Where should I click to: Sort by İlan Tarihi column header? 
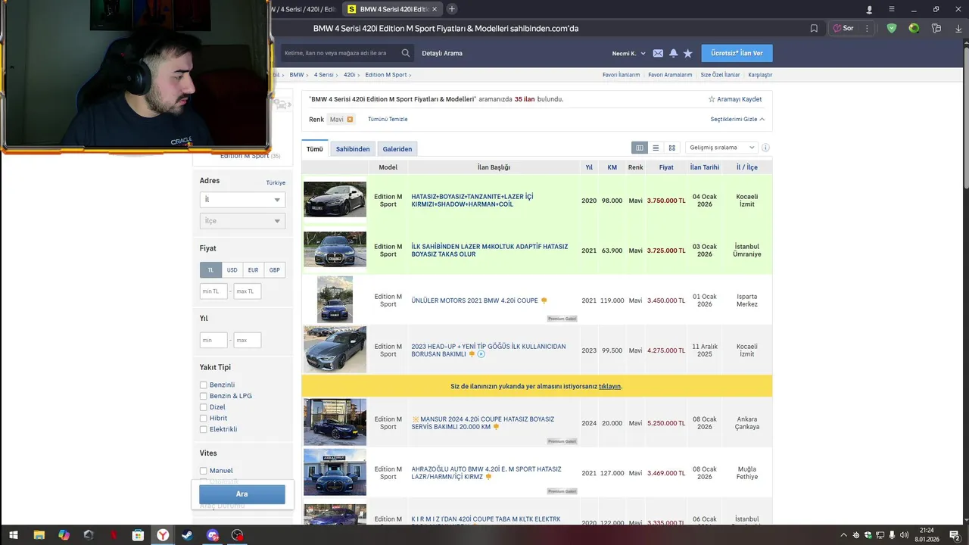click(x=705, y=167)
